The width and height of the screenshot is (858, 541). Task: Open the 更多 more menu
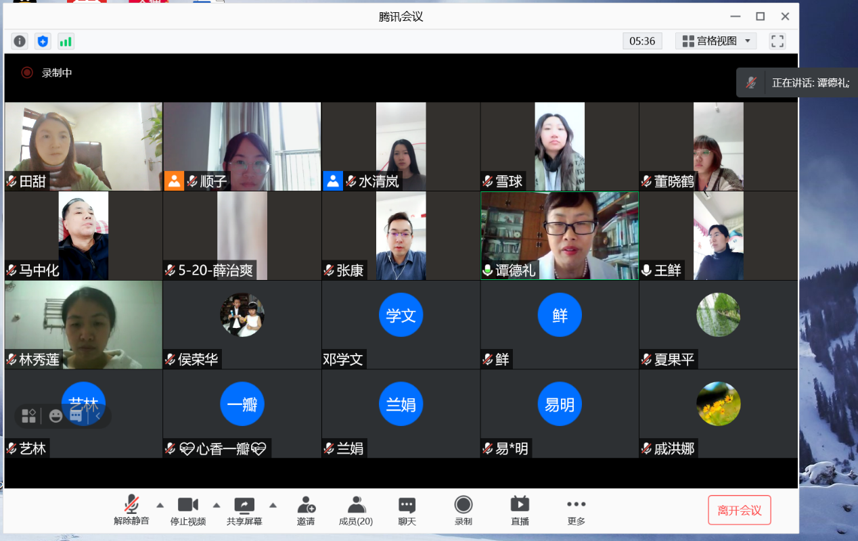(576, 510)
